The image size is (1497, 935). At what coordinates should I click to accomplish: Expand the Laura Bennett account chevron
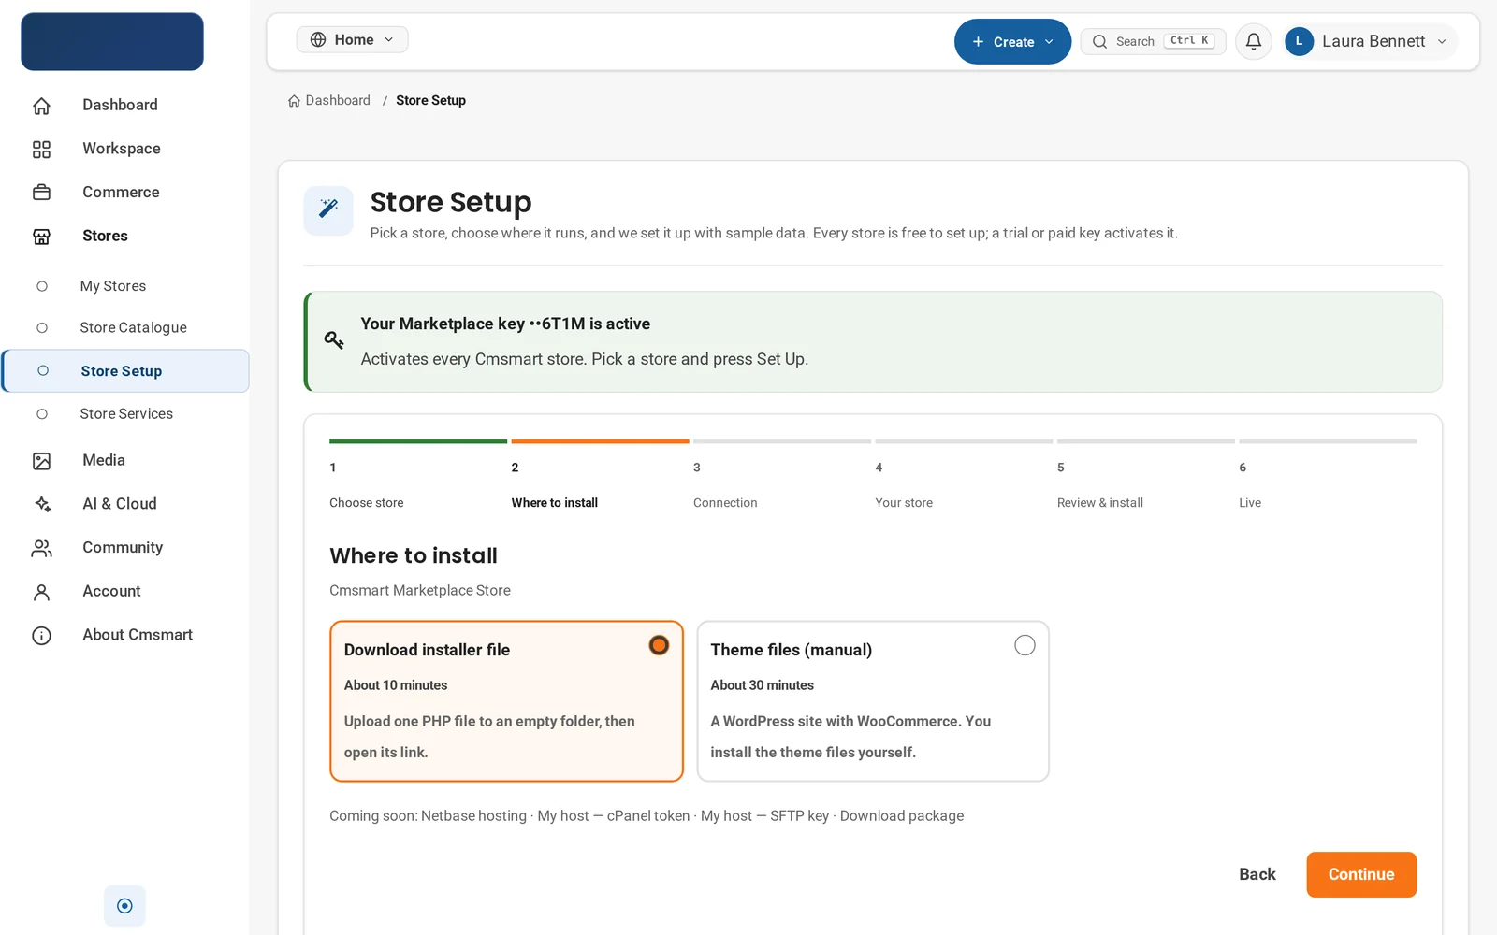pos(1442,41)
